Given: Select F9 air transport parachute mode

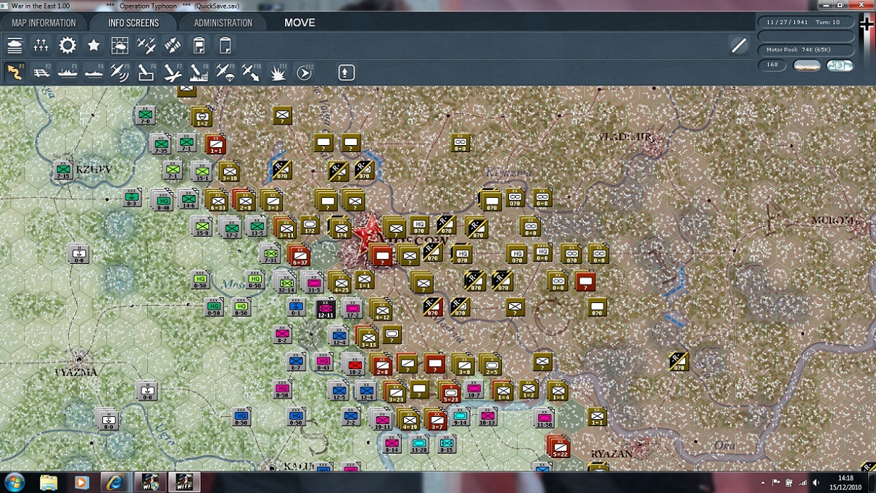Looking at the screenshot, I should (226, 72).
